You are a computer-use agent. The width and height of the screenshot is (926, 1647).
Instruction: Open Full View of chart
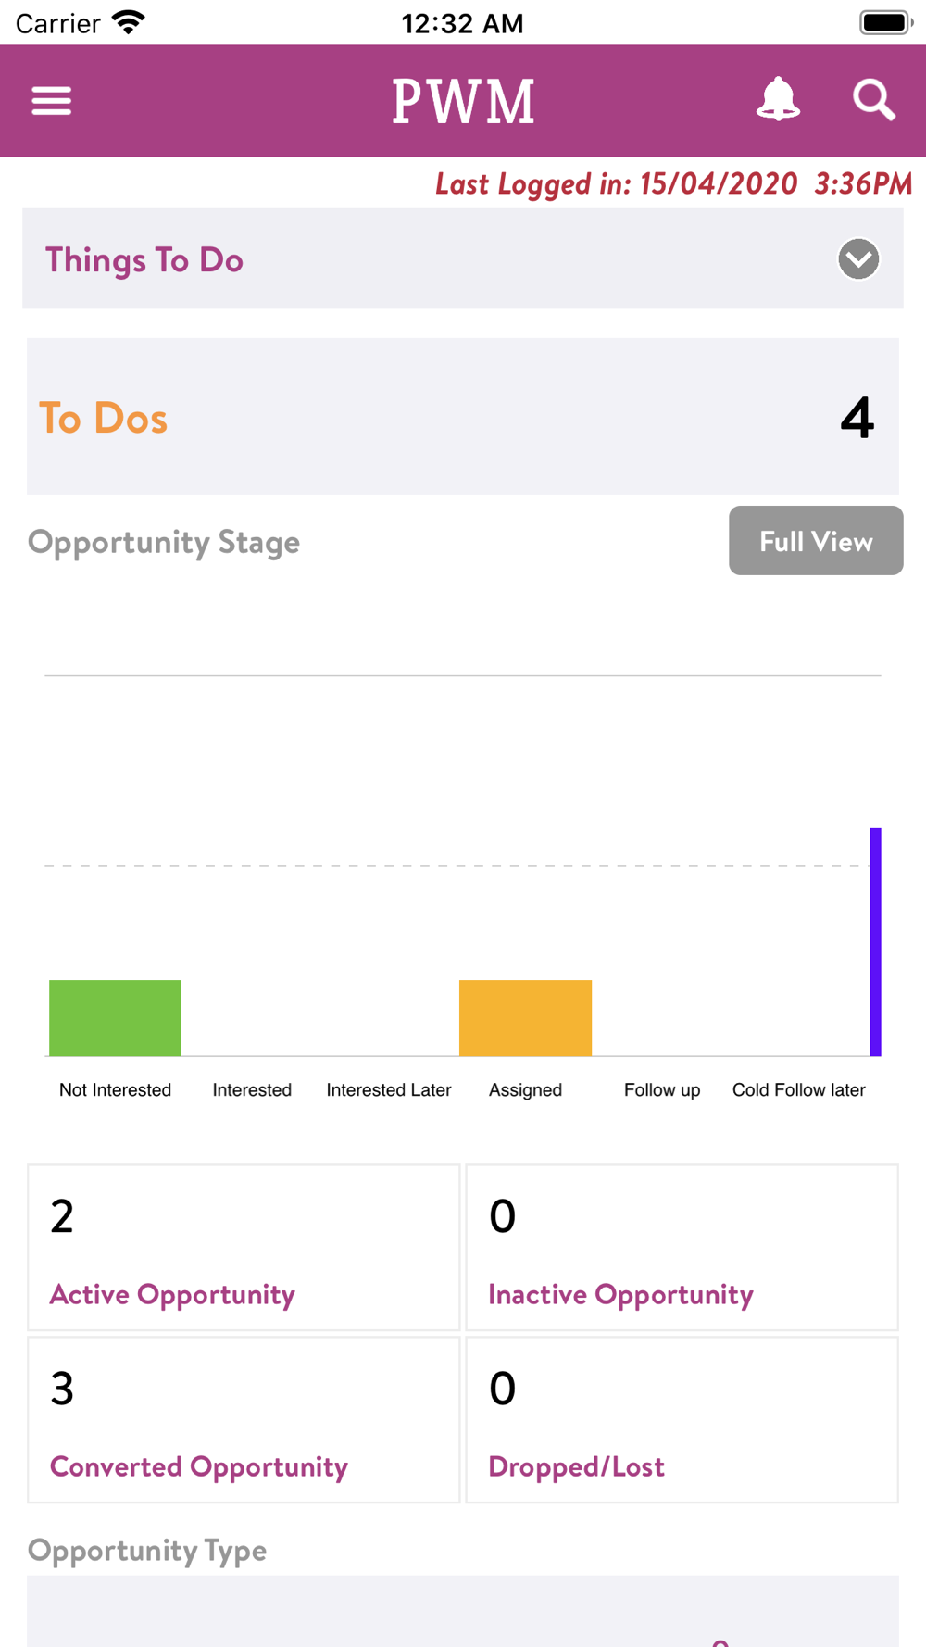click(816, 540)
